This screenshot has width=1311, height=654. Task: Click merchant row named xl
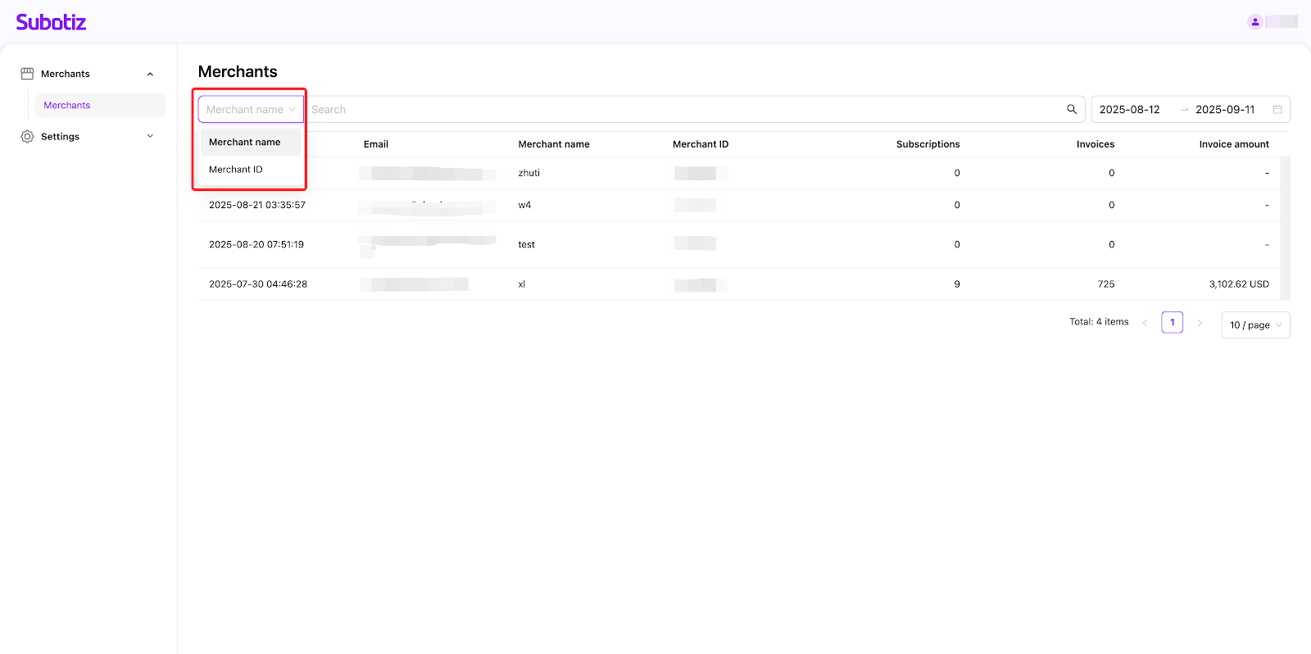[x=522, y=284]
